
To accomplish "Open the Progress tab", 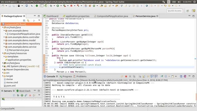I will coord(66,76).
